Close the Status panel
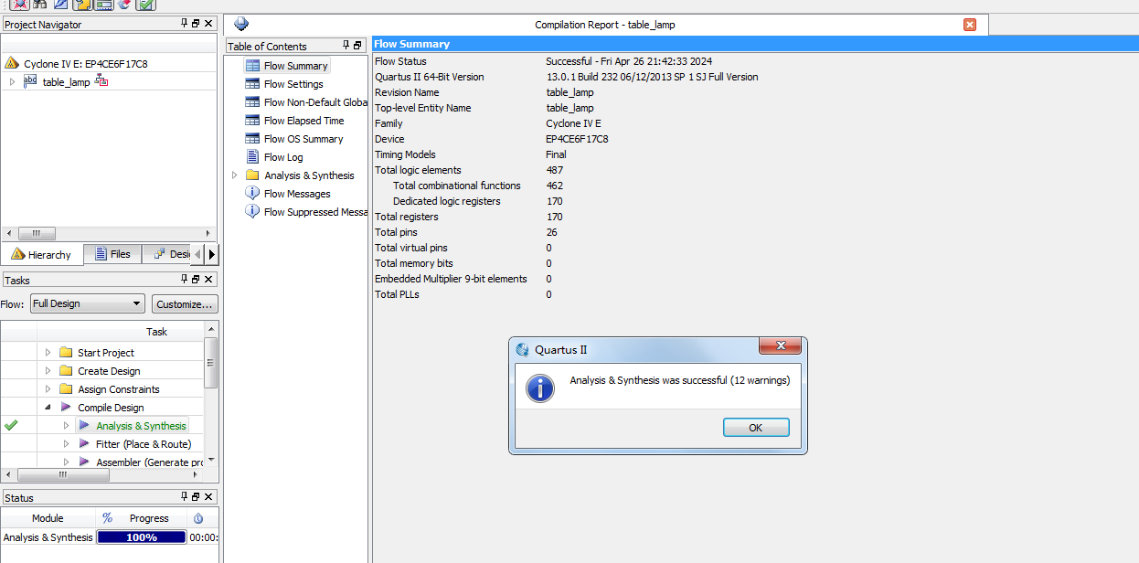 [208, 497]
